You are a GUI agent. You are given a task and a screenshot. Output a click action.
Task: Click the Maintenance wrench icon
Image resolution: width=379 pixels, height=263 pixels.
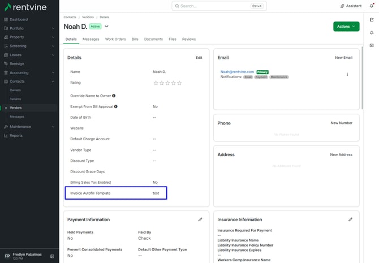coord(6,127)
